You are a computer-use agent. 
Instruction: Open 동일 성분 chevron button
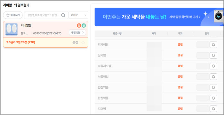pyautogui.click(x=77, y=32)
